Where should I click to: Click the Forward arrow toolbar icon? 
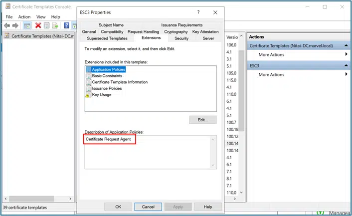point(15,25)
